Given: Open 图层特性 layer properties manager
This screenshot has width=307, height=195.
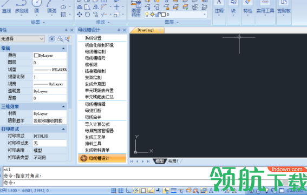Looking at the screenshot, I should 136,9.
